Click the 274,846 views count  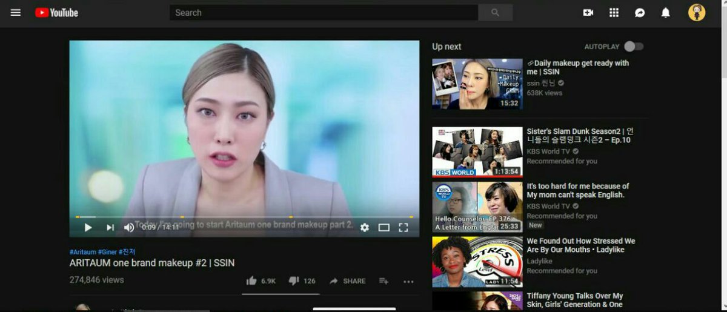pyautogui.click(x=97, y=280)
